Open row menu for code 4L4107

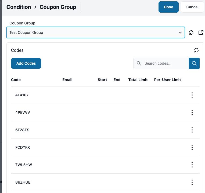(x=192, y=95)
